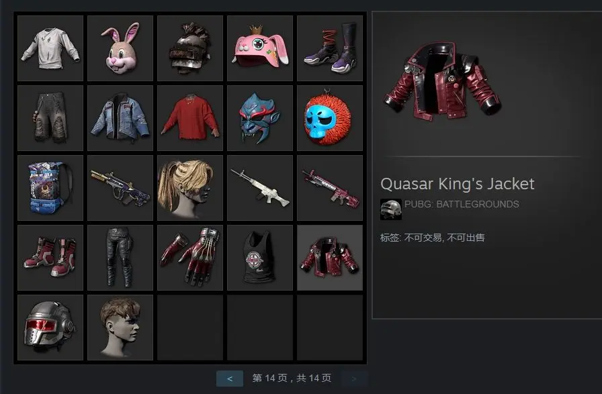Select the blue oni demon mask
Viewport: 602px width, 394px height.
[260, 118]
